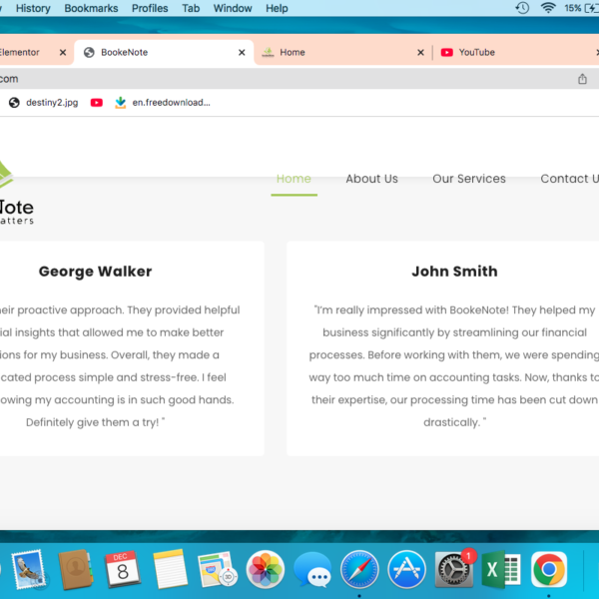The height and width of the screenshot is (599, 599).
Task: Open the Profiles menu
Action: click(150, 8)
